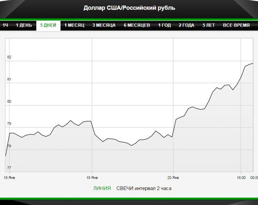Display the 5 ЛЕТ history
258x205 pixels.
(208, 25)
